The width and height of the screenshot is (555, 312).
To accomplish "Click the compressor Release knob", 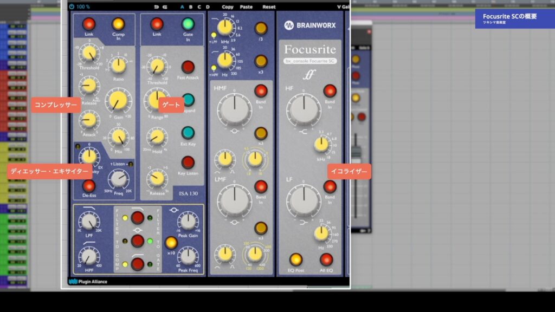I will 89,86.
